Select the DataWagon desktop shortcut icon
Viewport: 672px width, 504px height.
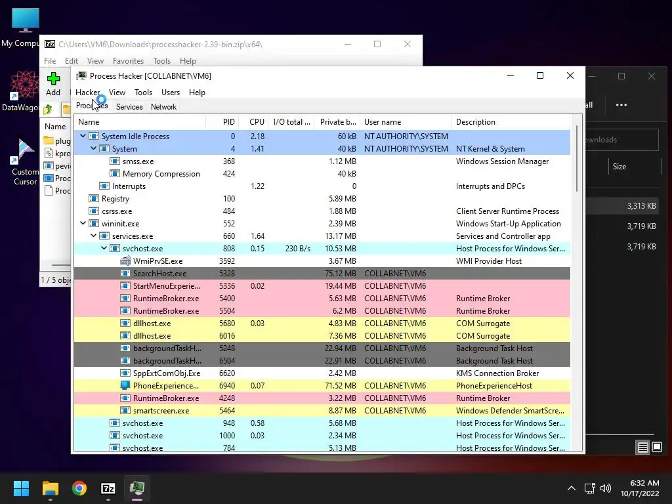click(x=24, y=85)
